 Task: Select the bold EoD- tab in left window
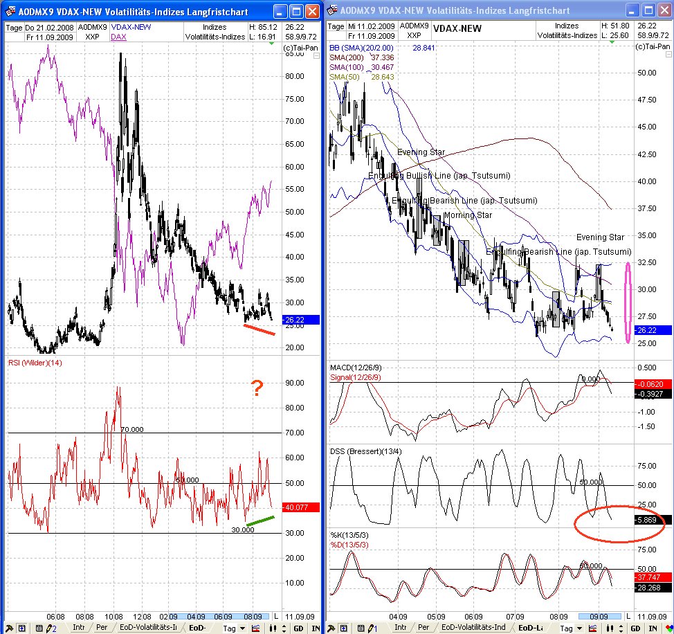pyautogui.click(x=197, y=628)
